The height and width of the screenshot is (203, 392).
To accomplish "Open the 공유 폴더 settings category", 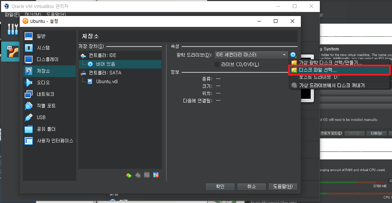I will coord(50,129).
